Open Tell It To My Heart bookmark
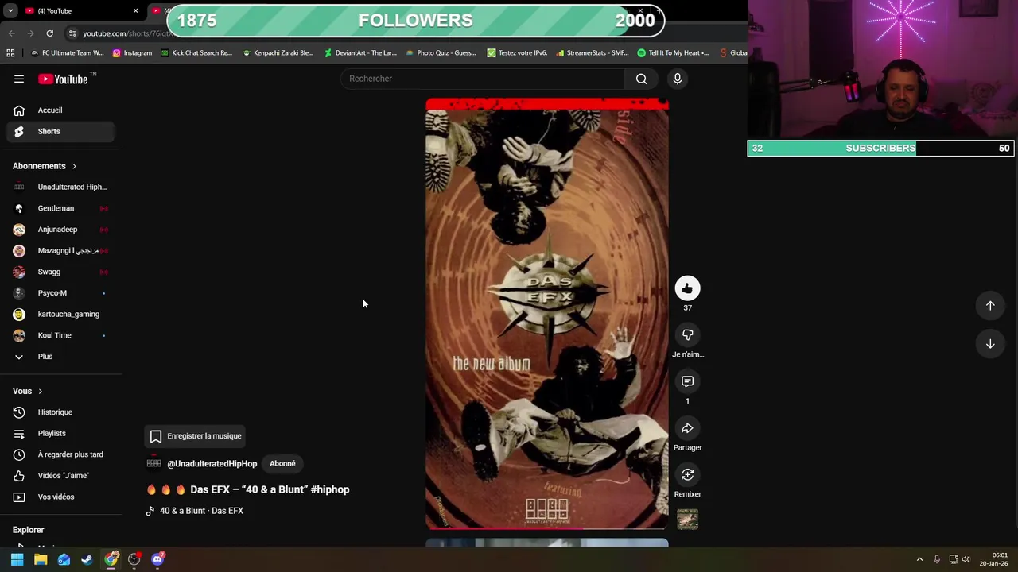The height and width of the screenshot is (572, 1018). [673, 53]
